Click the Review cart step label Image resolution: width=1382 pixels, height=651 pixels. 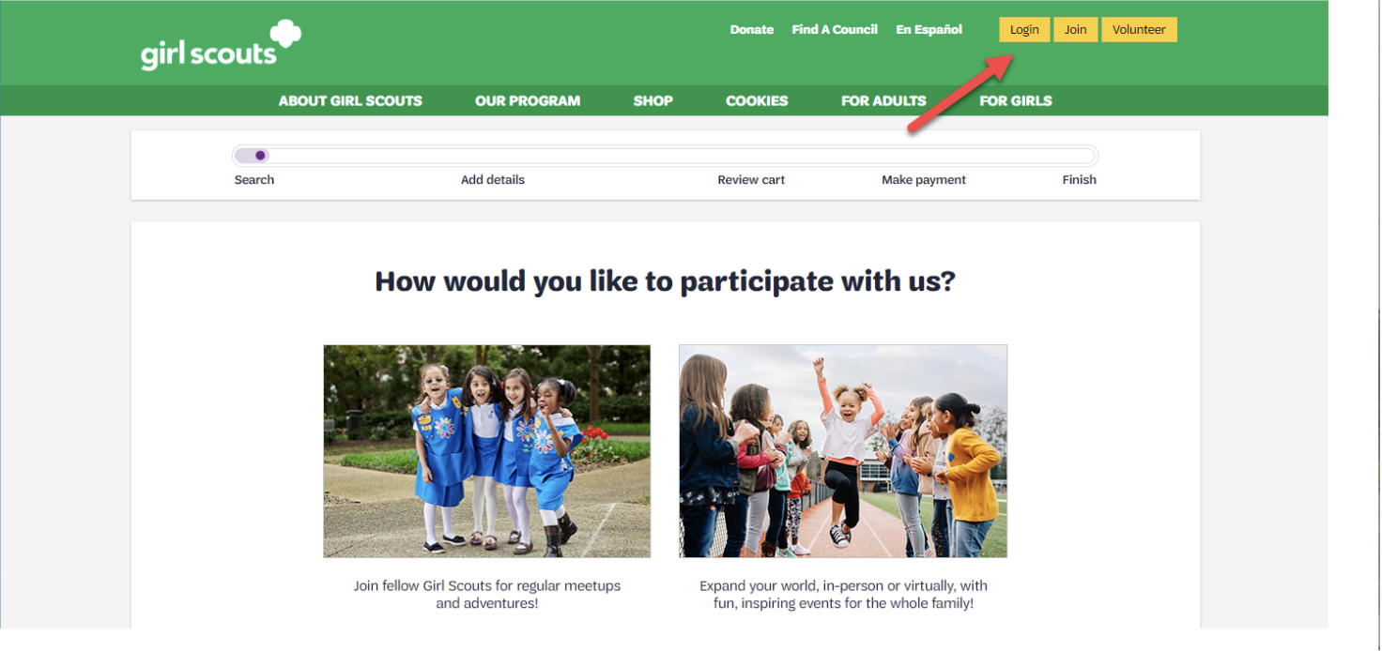tap(751, 180)
